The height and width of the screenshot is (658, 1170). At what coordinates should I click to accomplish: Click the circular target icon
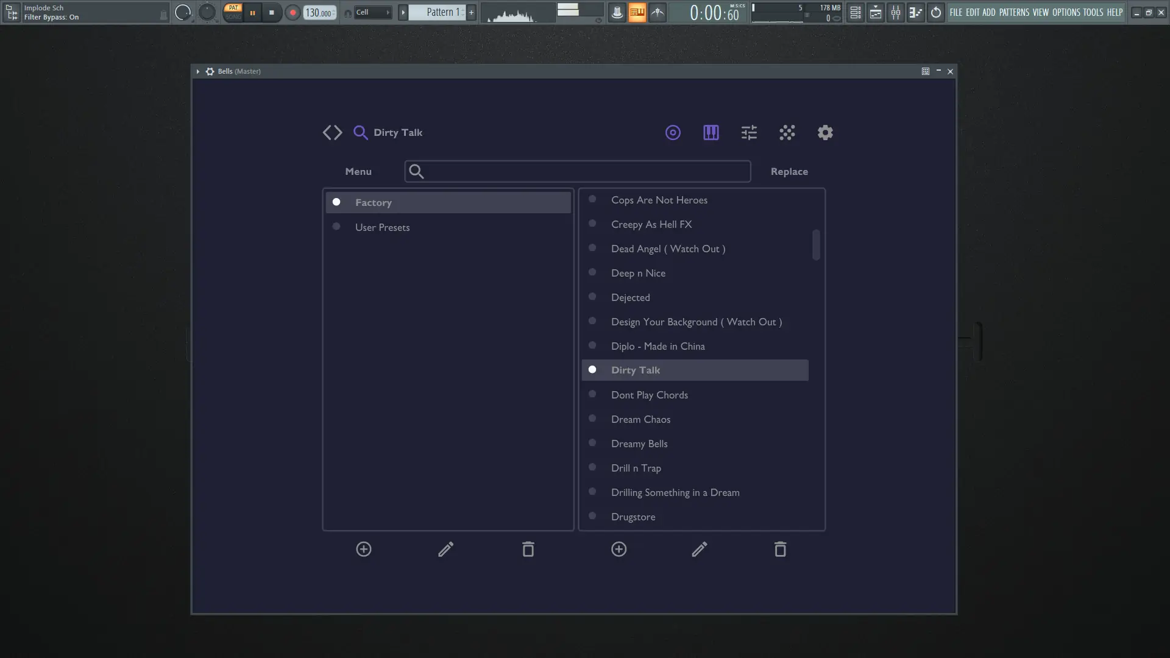[673, 132]
